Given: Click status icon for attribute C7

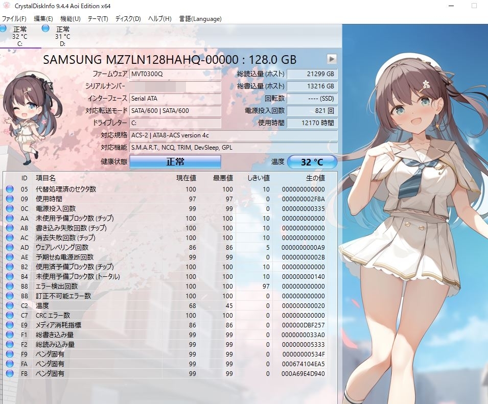Looking at the screenshot, I should click(10, 315).
